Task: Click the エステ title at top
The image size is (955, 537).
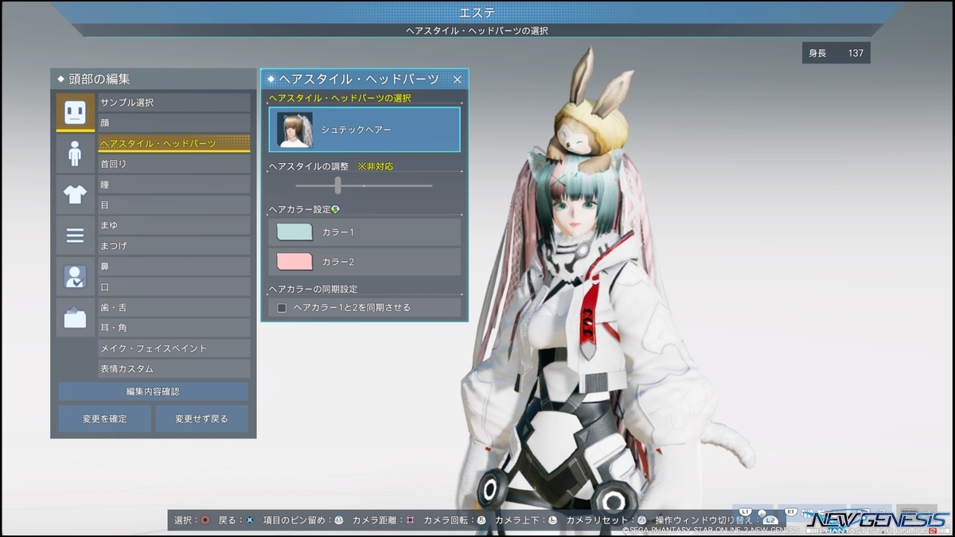Action: coord(477,13)
